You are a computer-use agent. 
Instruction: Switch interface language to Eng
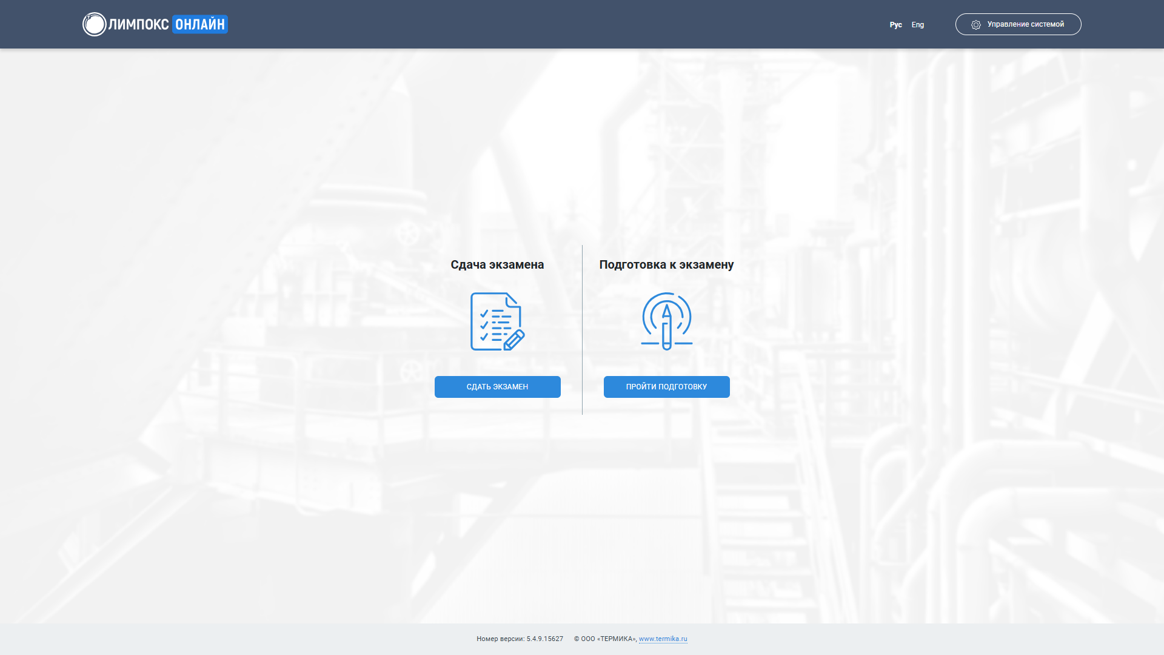coord(917,25)
